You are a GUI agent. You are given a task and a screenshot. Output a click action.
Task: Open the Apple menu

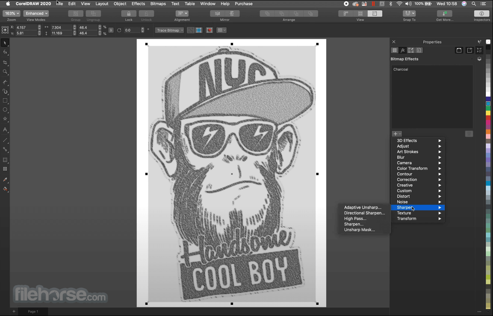[x=8, y=4]
